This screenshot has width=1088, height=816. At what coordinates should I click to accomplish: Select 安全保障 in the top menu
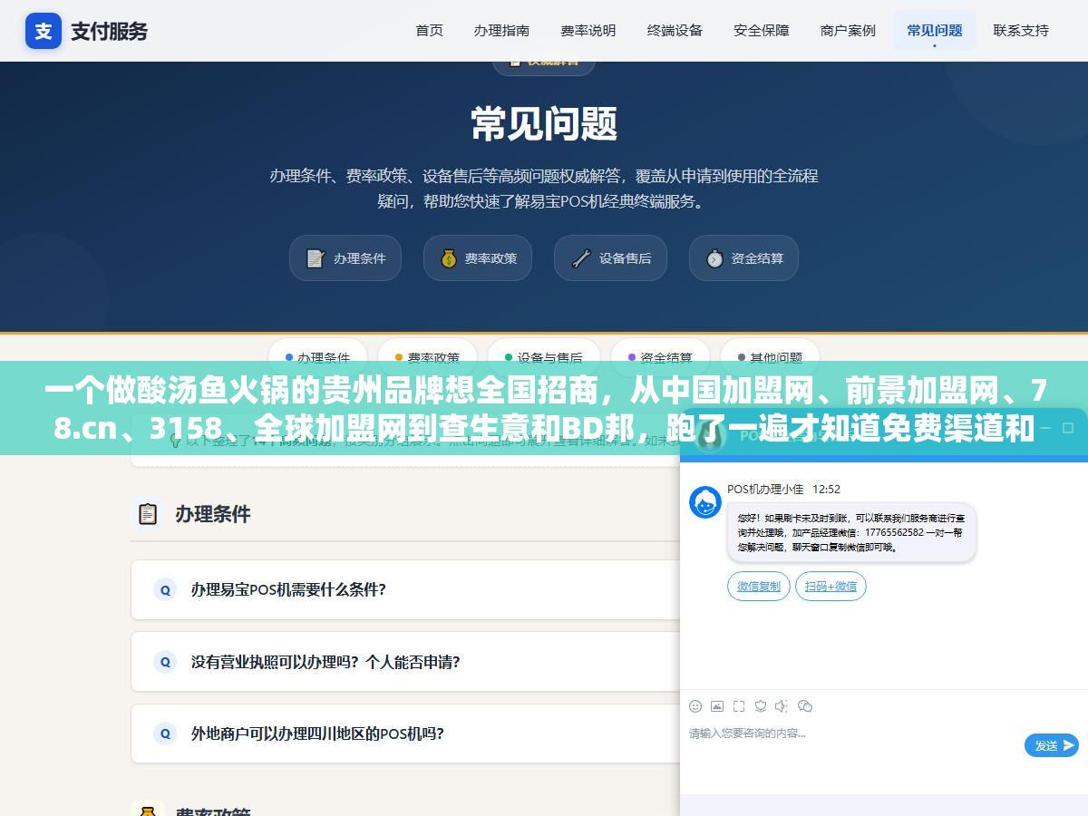[x=762, y=30]
